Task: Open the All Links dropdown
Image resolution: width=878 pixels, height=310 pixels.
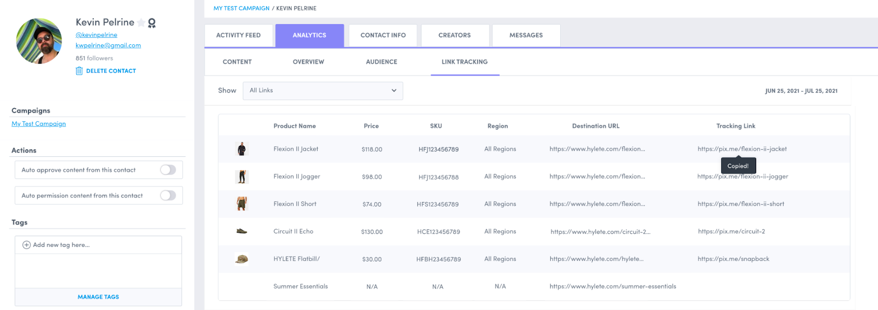Action: pyautogui.click(x=323, y=91)
